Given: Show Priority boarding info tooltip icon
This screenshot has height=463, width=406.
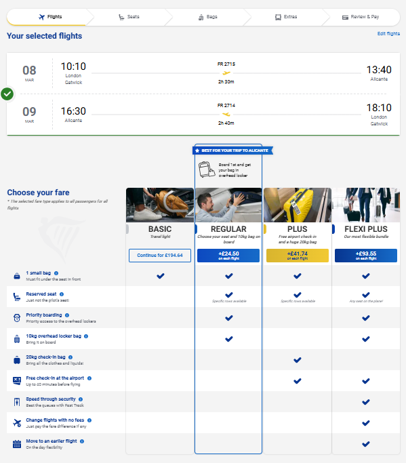Looking at the screenshot, I should coord(67,315).
